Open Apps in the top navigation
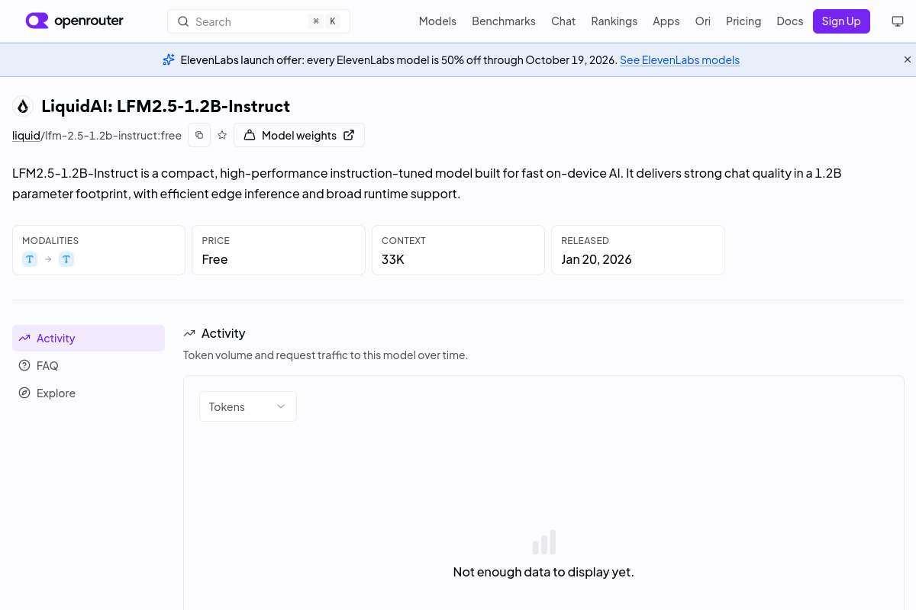This screenshot has height=610, width=916. coord(666,21)
